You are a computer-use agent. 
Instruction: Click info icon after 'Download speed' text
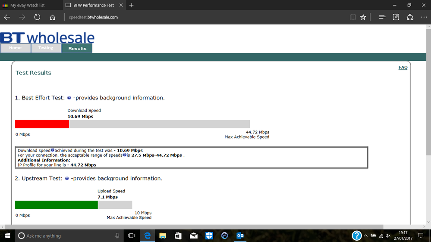tap(53, 150)
